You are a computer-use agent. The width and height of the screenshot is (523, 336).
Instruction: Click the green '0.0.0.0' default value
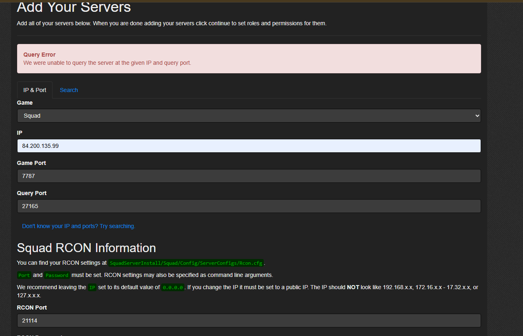173,288
